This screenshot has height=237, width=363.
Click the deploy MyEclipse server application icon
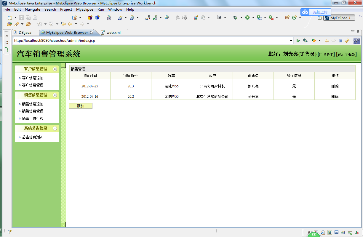pyautogui.click(x=148, y=18)
